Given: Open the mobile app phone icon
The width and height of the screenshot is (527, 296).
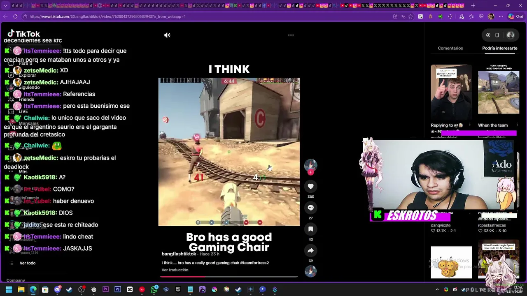Looking at the screenshot, I should coord(497,35).
